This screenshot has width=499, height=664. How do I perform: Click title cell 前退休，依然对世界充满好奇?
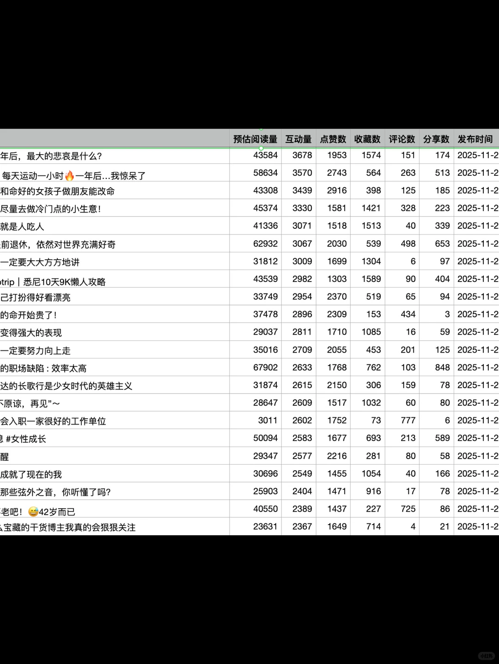pos(115,244)
